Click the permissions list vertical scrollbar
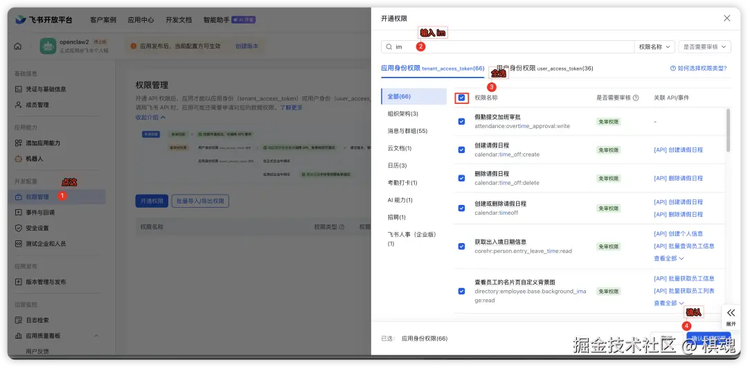This screenshot has height=367, width=748. point(728,129)
